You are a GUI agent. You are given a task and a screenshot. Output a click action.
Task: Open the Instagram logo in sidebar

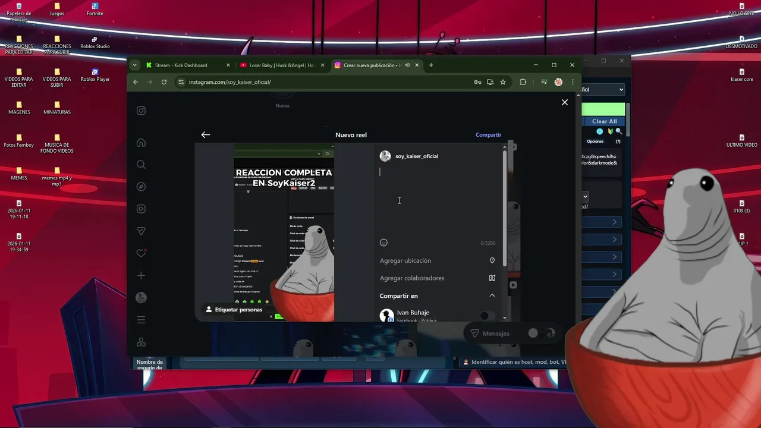(141, 111)
